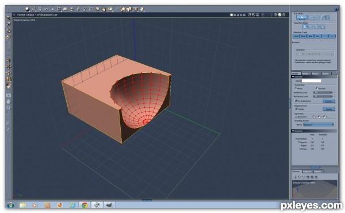Toggle the Displacement Enable checkbox

pos(296,109)
